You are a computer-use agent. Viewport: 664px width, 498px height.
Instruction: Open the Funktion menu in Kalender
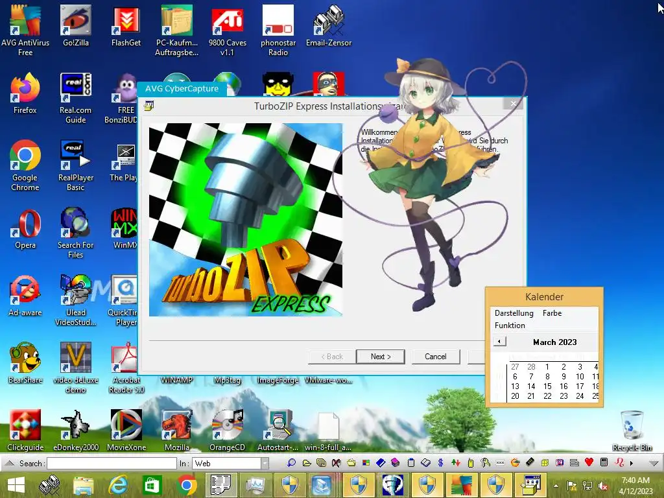pyautogui.click(x=510, y=326)
